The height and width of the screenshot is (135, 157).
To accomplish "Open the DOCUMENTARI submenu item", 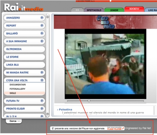I will (18, 84).
